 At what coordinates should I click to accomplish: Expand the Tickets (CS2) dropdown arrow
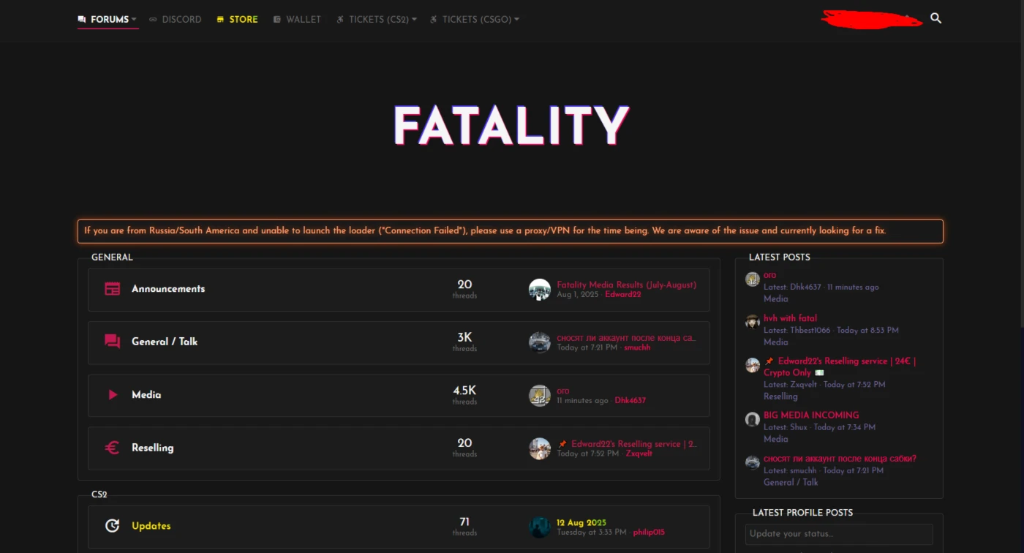pos(414,20)
